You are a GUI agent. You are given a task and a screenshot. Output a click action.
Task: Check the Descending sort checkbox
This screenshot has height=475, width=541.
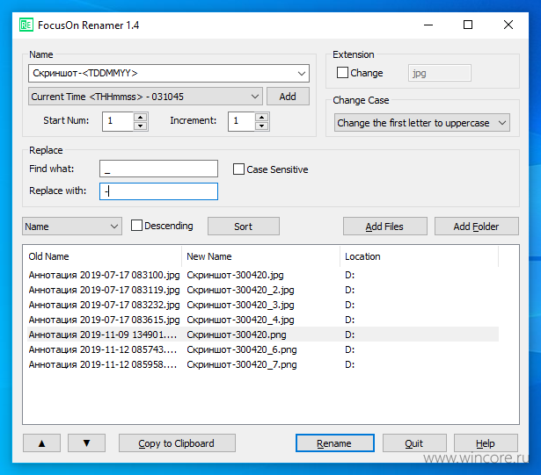136,226
